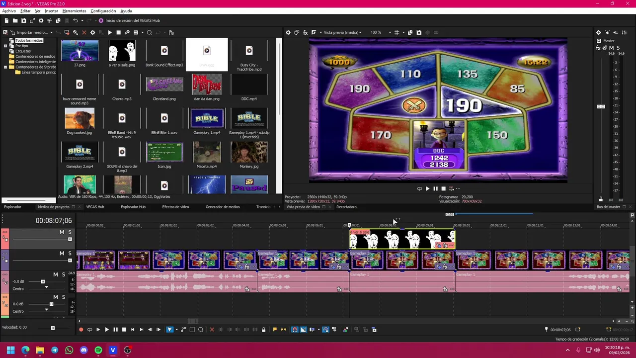Create a new project from top toolbar
The width and height of the screenshot is (636, 358).
[6, 20]
